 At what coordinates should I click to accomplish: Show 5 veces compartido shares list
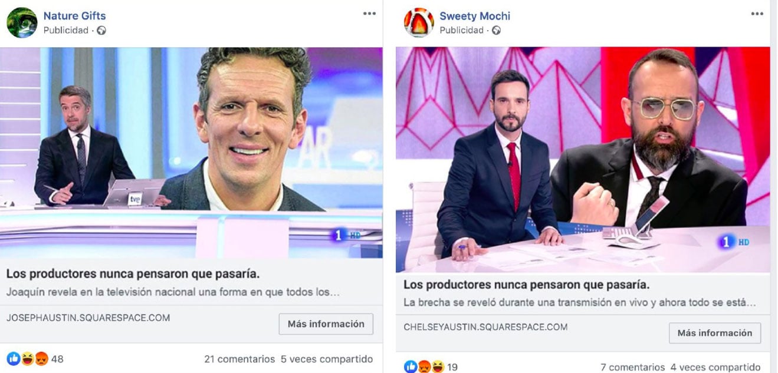(x=327, y=359)
